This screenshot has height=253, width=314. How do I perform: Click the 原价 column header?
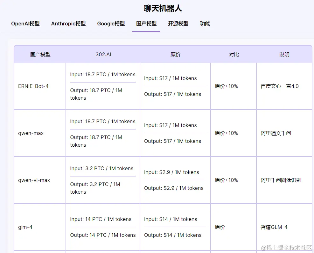pos(175,54)
